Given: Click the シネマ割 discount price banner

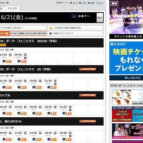Looking at the screenshot, I should pyautogui.click(x=23, y=33).
